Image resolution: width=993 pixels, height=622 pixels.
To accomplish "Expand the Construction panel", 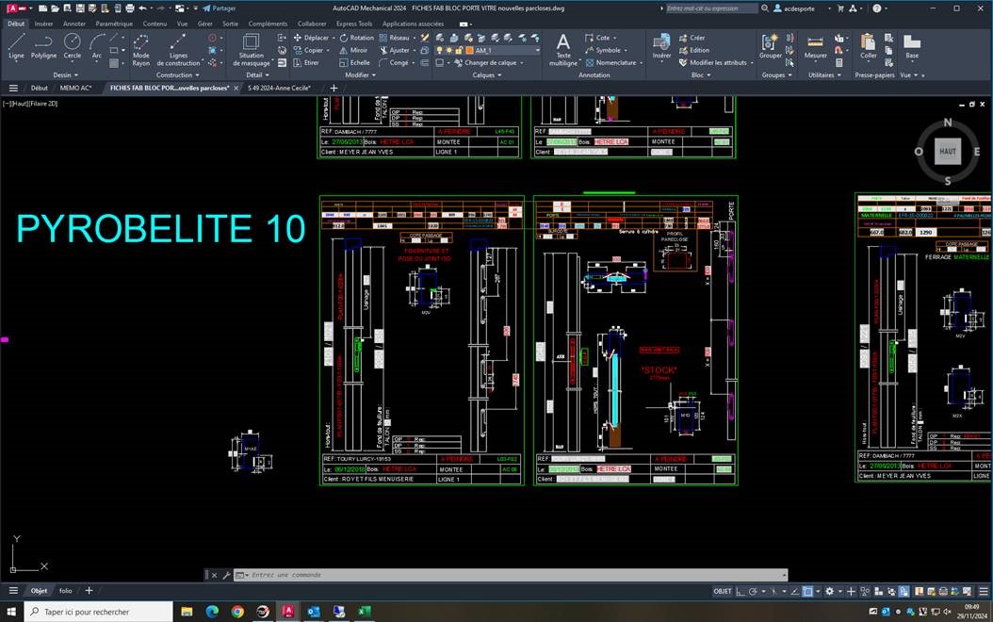I will pyautogui.click(x=177, y=74).
